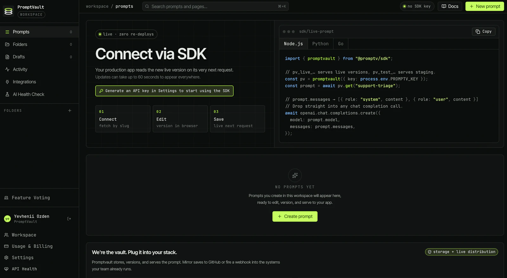Open Docs from the top bar
Screen dimensions: 507x278
(450, 6)
